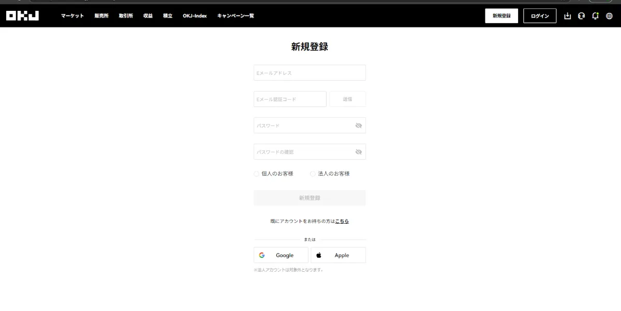The image size is (621, 311).
Task: Toggle visibility of パスワードの確認 field
Action: pos(359,152)
